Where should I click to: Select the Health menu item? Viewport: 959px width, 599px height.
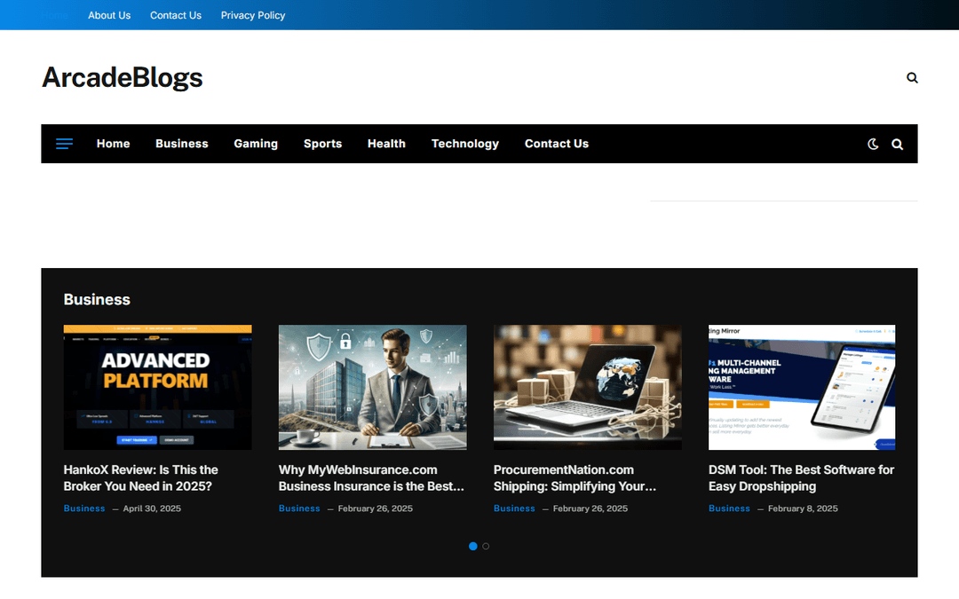[386, 144]
